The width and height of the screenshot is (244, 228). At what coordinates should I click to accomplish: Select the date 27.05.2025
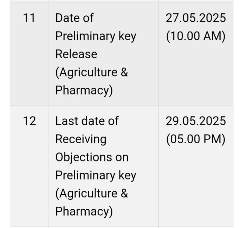coord(196,18)
